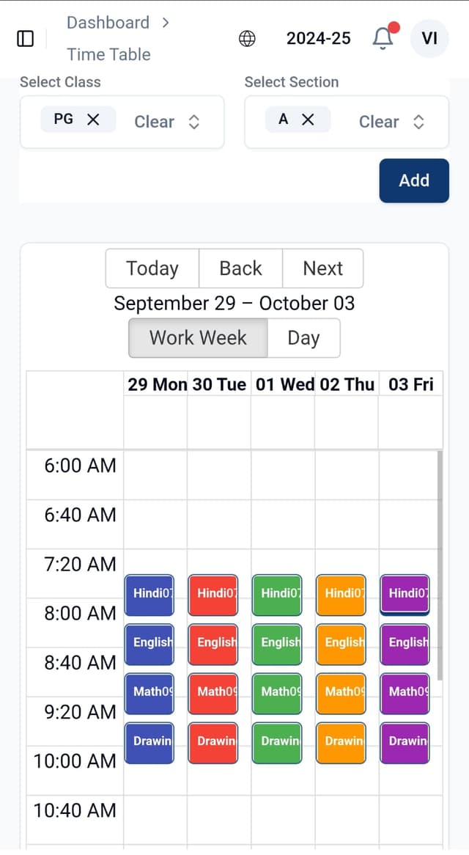
Task: Clear the class selection
Action: click(154, 122)
